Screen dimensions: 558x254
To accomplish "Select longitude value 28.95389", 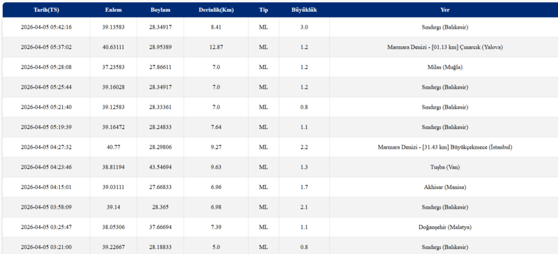I will pos(160,47).
